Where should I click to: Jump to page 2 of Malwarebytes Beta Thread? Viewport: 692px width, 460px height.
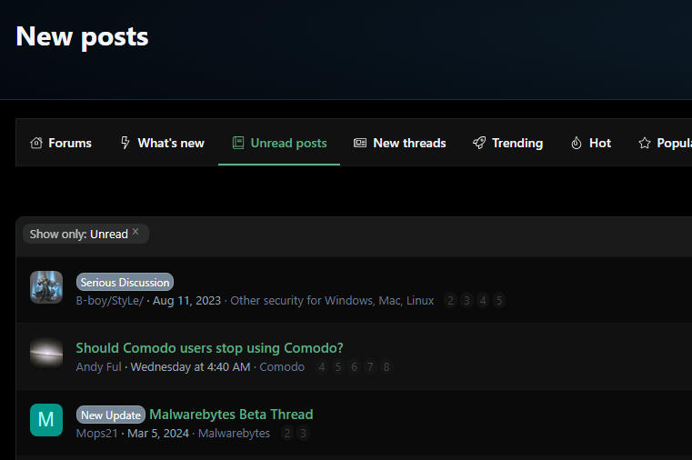287,434
